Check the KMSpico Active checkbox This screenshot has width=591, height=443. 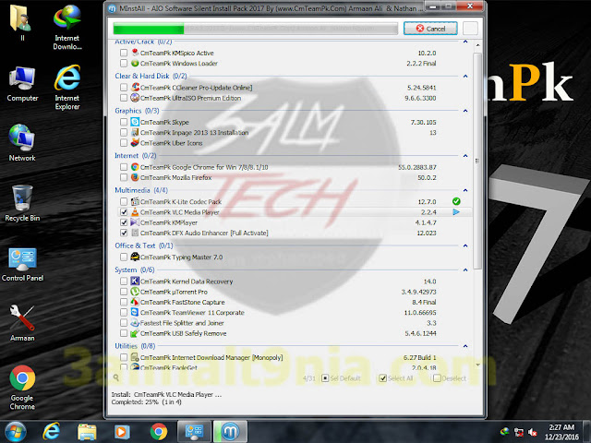click(x=124, y=53)
